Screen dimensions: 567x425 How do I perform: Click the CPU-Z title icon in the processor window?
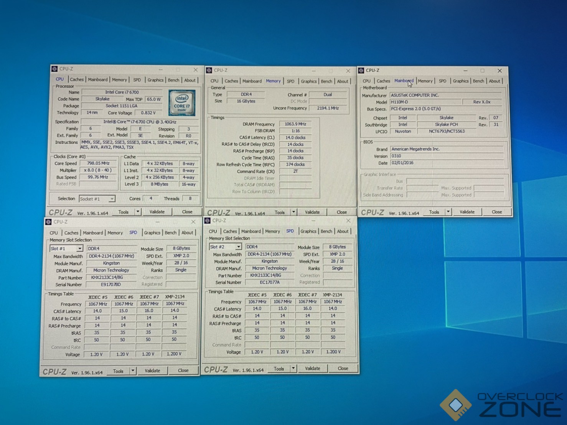pyautogui.click(x=54, y=69)
